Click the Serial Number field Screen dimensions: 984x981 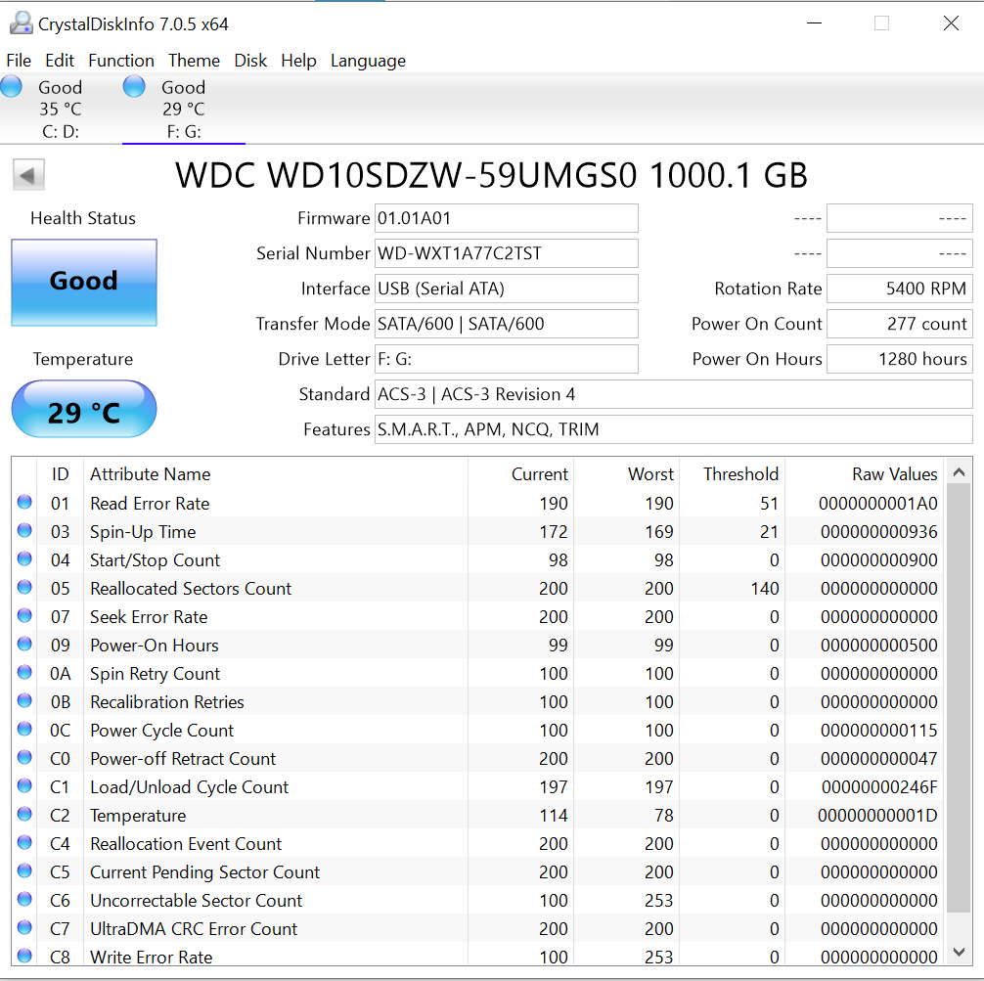coord(506,253)
